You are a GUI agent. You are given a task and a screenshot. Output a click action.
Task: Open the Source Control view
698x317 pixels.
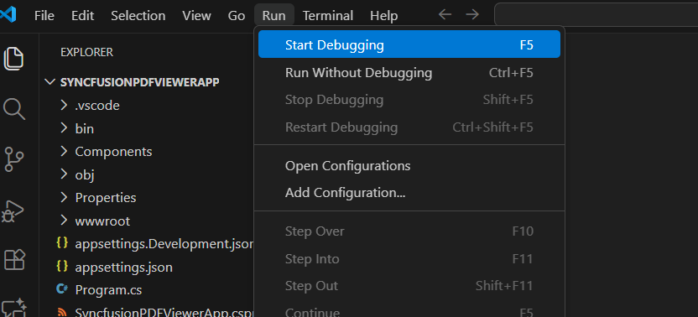coord(13,159)
